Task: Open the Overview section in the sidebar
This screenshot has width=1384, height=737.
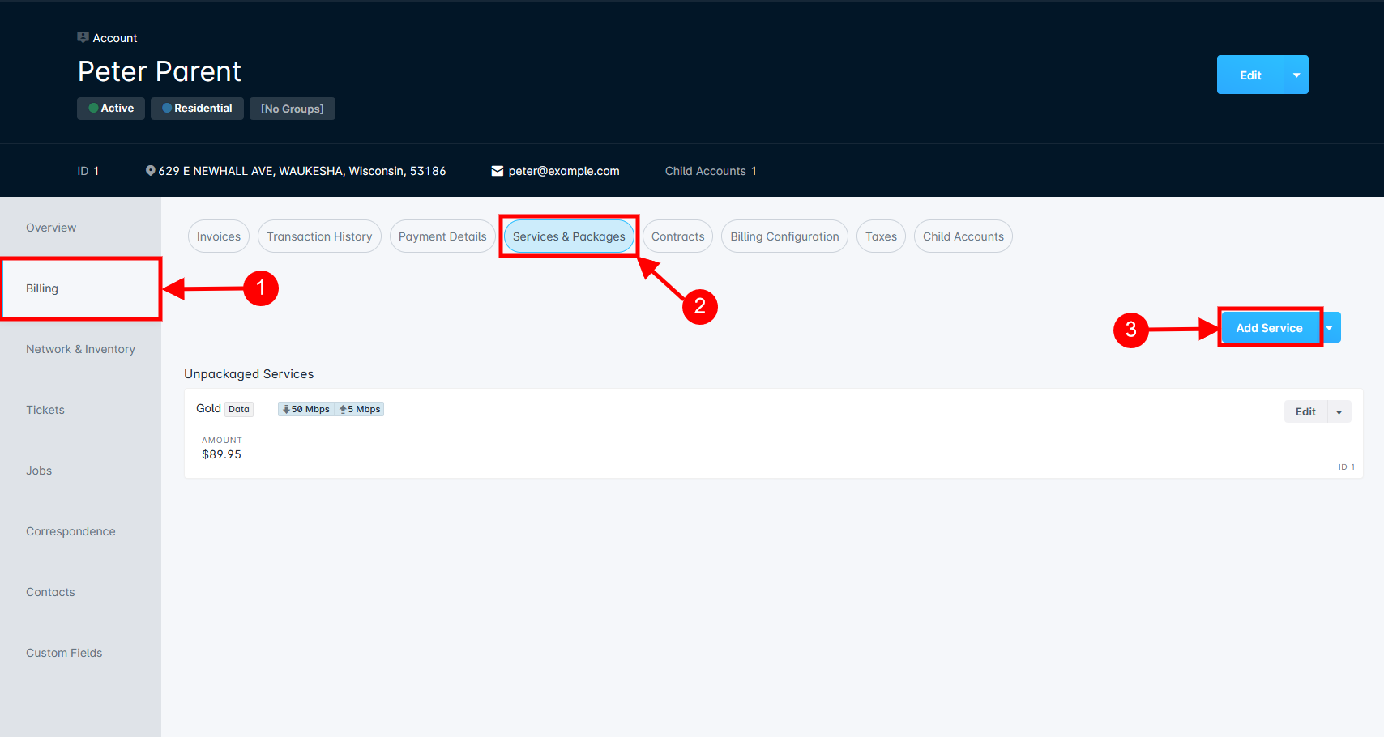Action: tap(80, 228)
